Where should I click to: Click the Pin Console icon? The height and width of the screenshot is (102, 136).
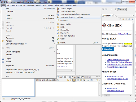coord(88,80)
